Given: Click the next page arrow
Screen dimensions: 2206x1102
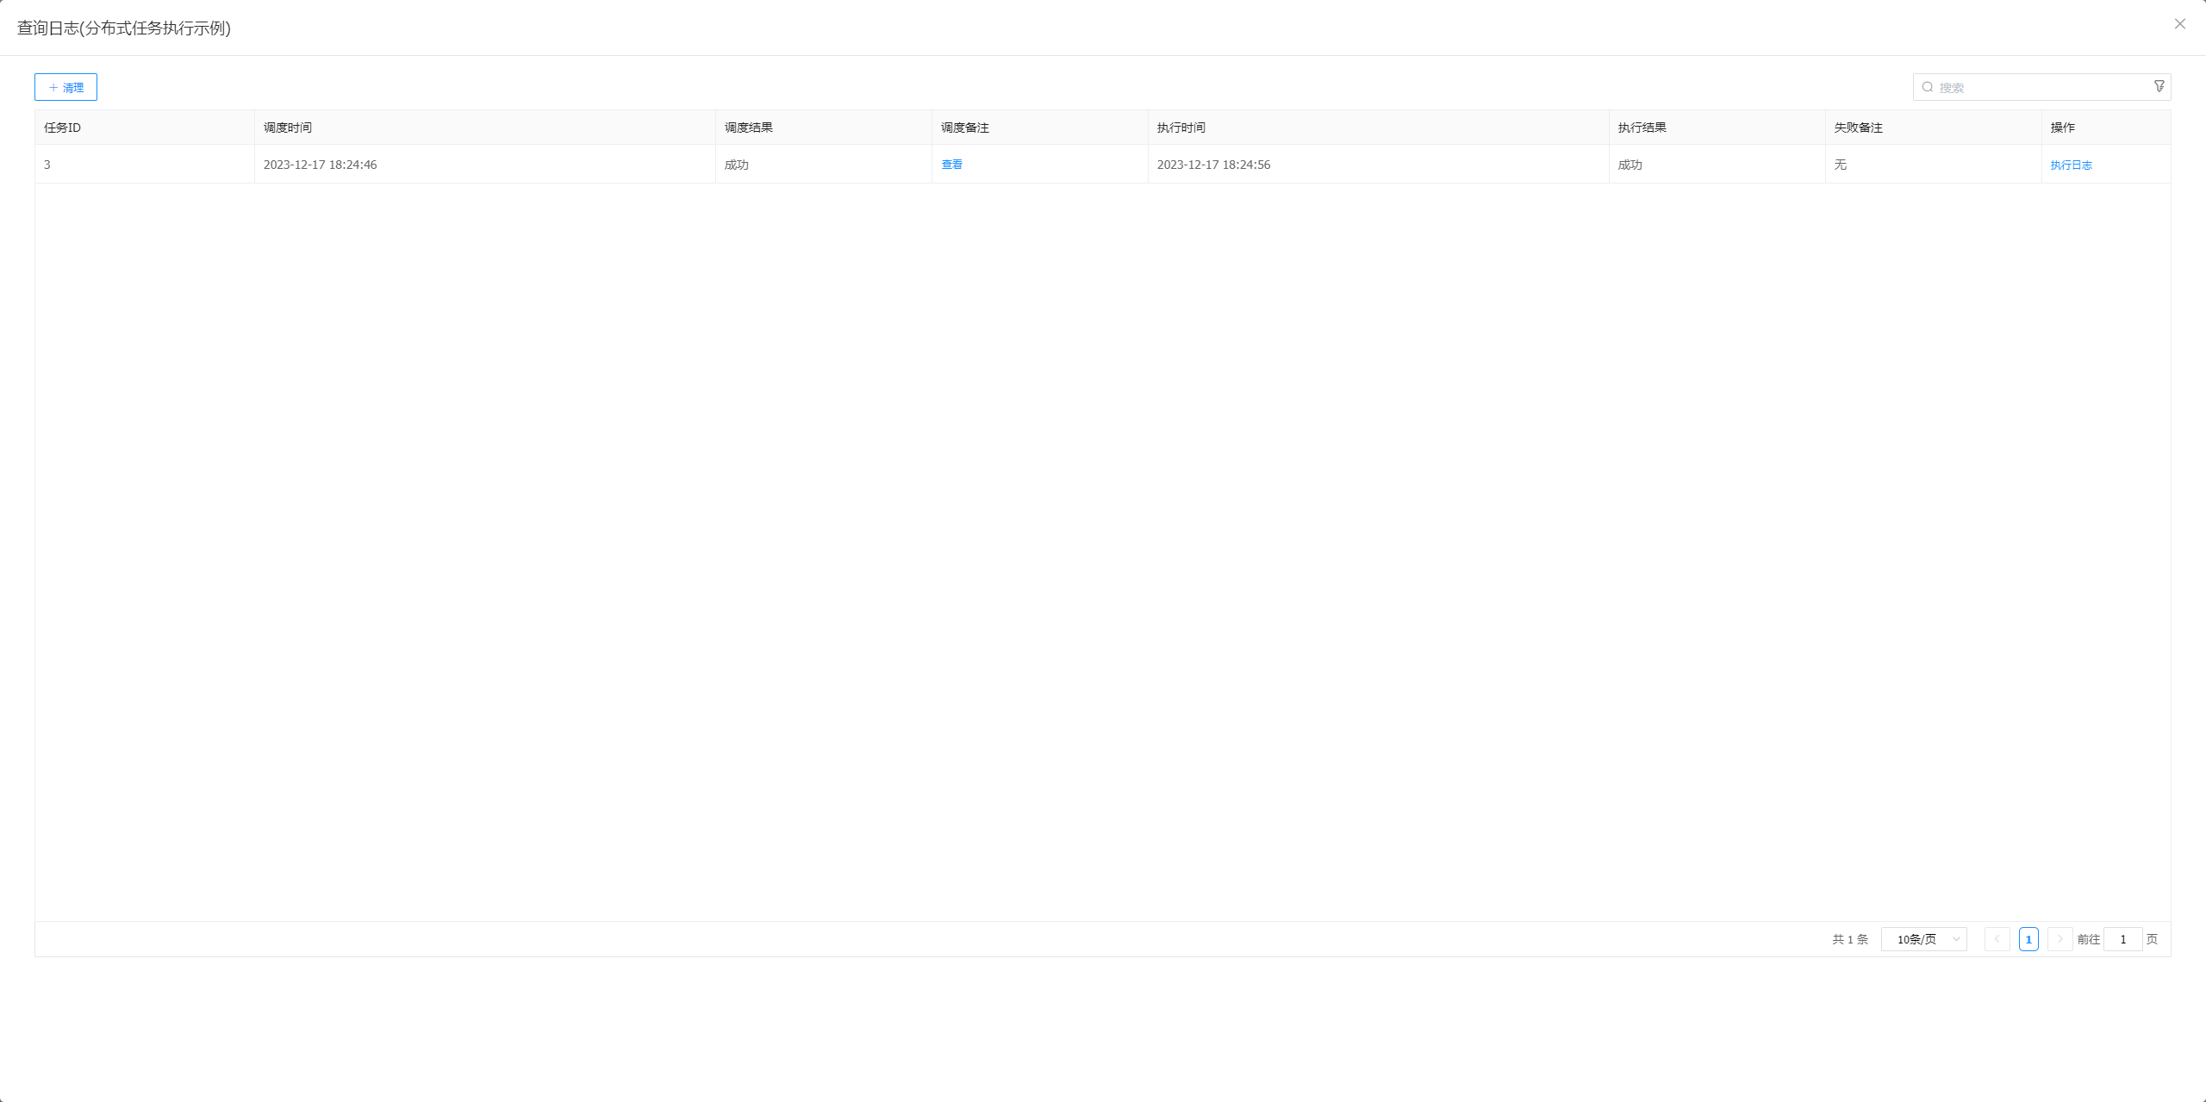Looking at the screenshot, I should [2060, 939].
